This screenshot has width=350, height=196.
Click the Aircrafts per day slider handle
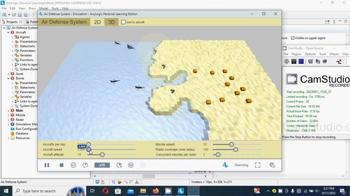89,144
